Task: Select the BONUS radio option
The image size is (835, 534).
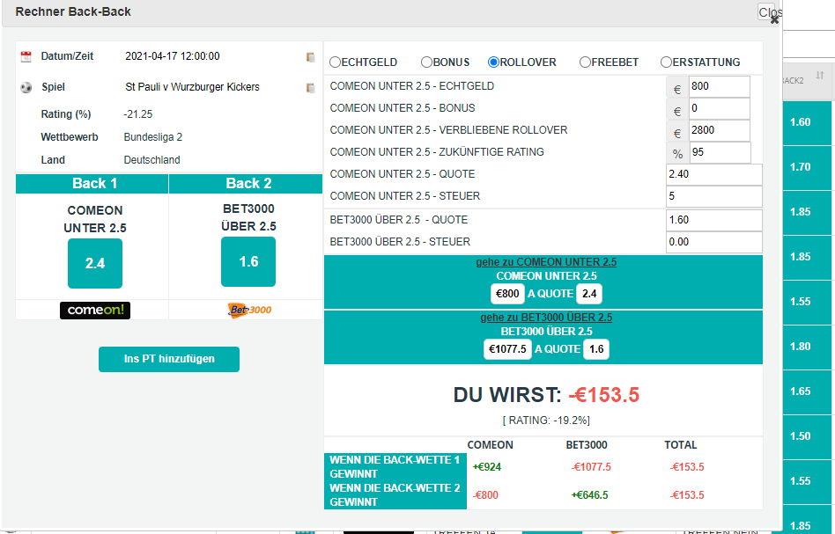Action: point(426,62)
